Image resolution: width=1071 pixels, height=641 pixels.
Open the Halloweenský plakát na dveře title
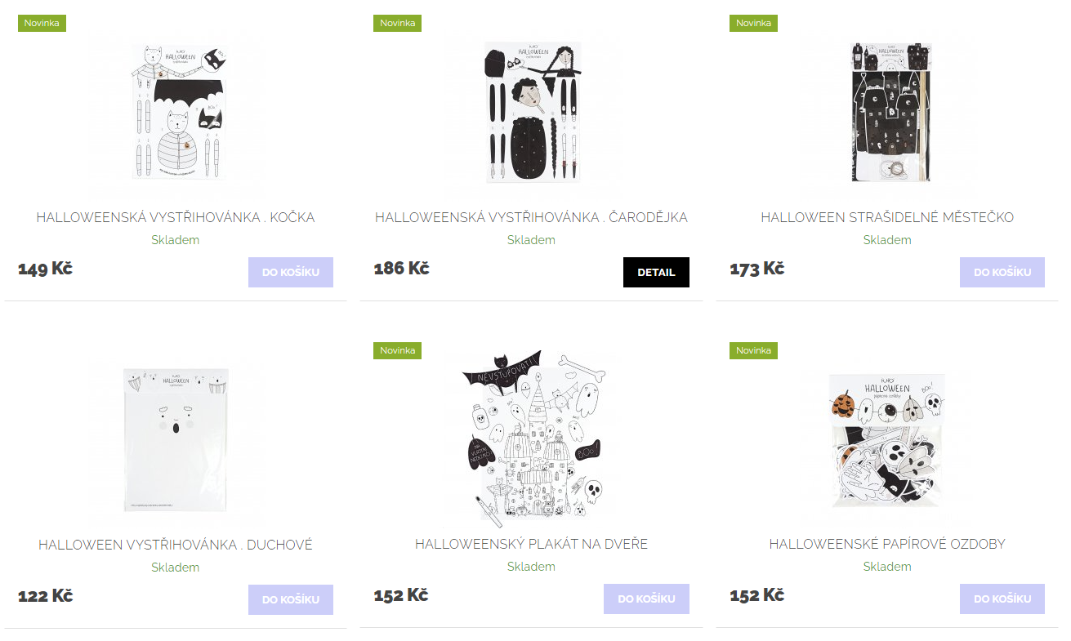531,544
